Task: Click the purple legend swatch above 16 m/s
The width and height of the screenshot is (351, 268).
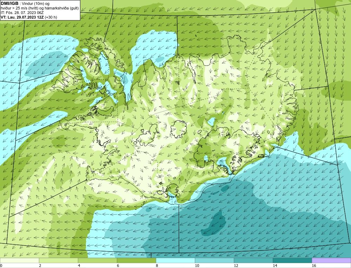Action: (x=331, y=260)
